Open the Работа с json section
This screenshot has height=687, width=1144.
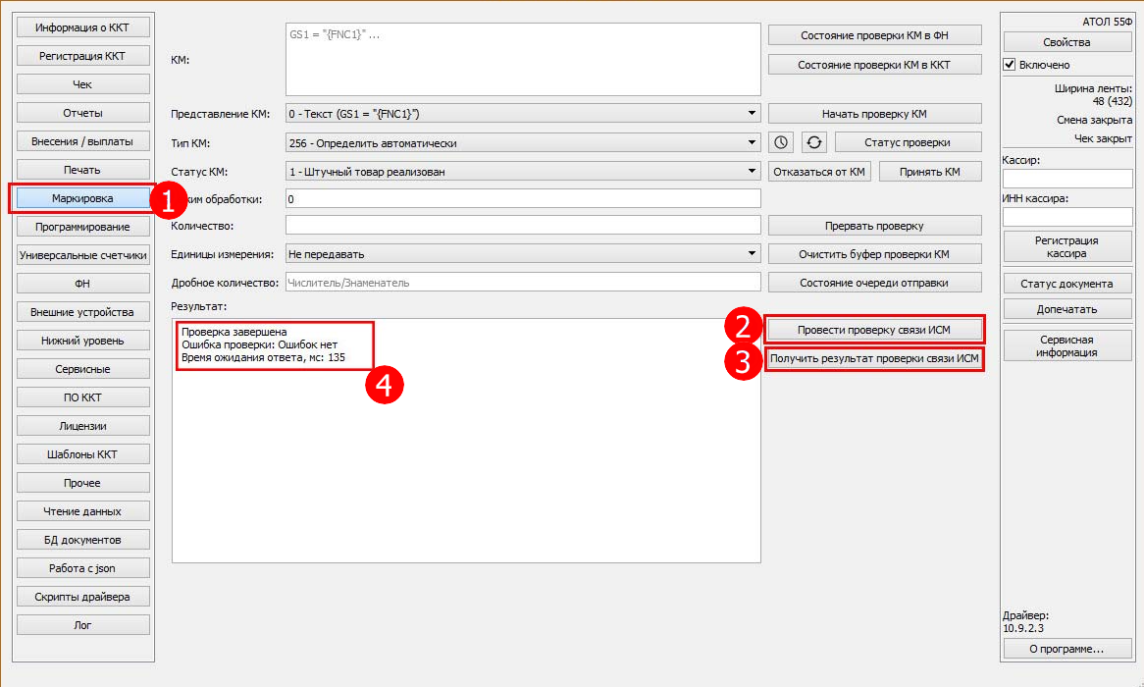(x=82, y=567)
